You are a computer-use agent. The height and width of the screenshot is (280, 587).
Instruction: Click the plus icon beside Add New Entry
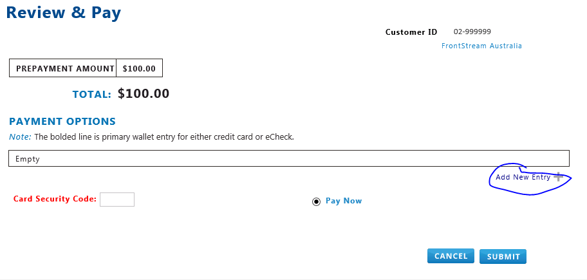pyautogui.click(x=559, y=176)
